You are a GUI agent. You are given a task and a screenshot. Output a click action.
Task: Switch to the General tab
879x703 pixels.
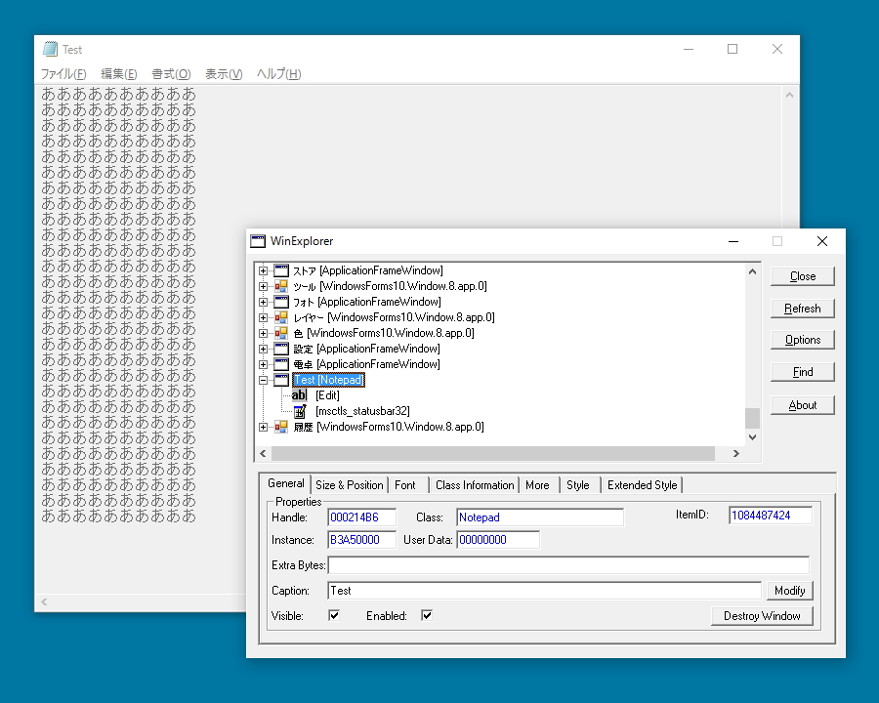(285, 483)
